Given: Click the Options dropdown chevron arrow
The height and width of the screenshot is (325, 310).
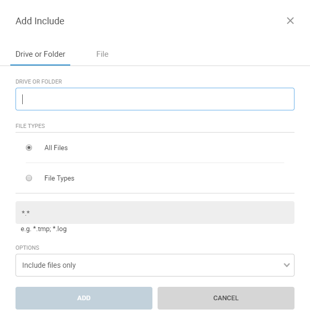Looking at the screenshot, I should tap(287, 265).
